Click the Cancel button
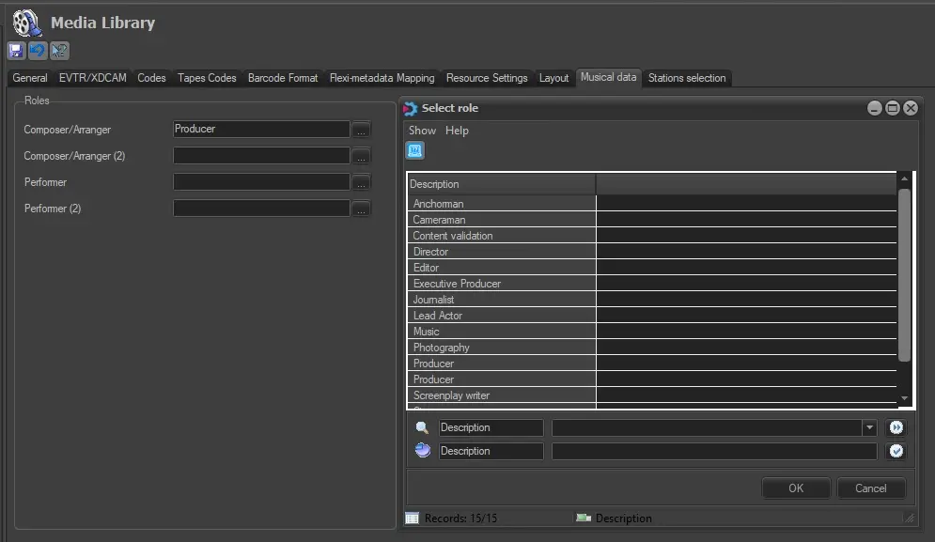 pyautogui.click(x=870, y=488)
